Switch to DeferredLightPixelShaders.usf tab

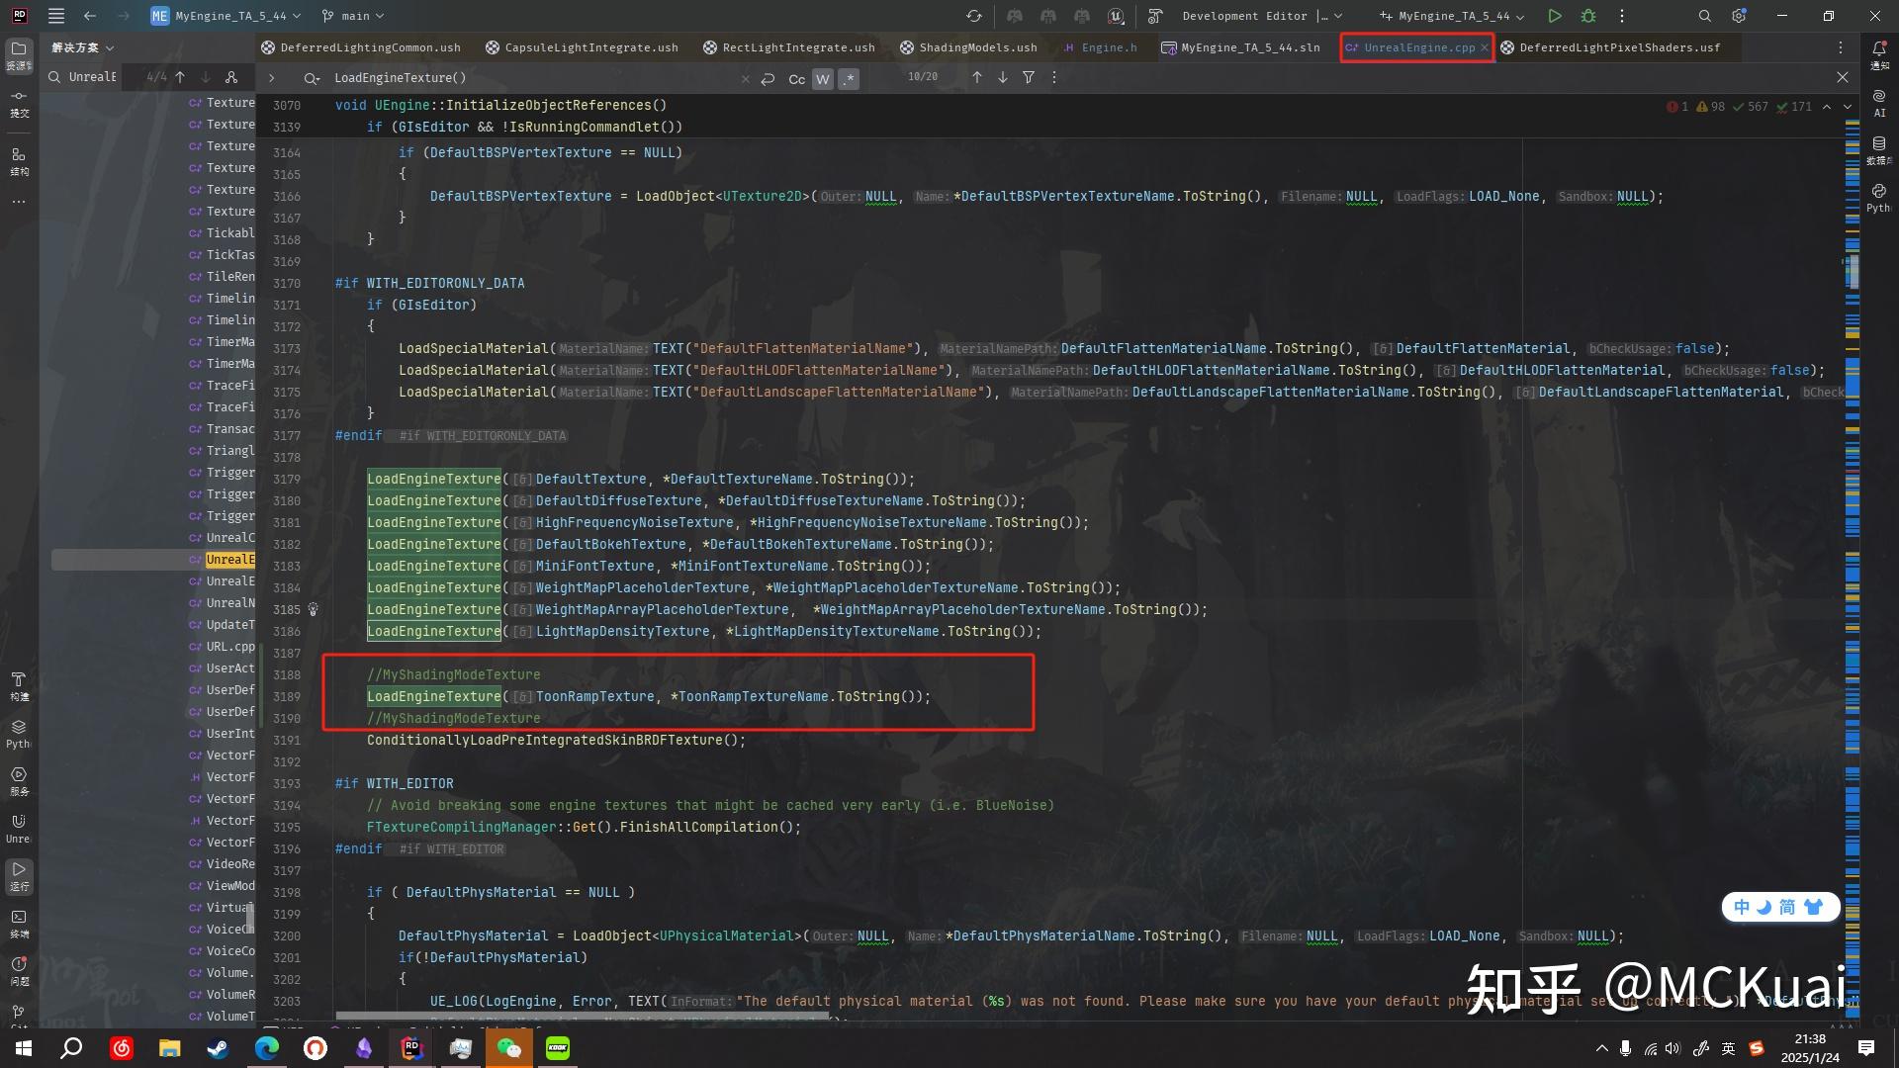1618,47
